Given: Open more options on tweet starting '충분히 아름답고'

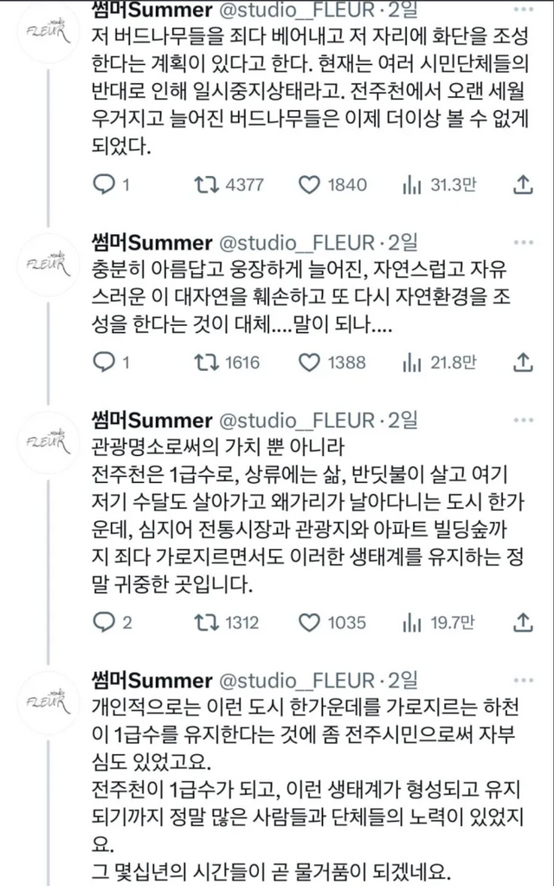Looking at the screenshot, I should (x=523, y=240).
